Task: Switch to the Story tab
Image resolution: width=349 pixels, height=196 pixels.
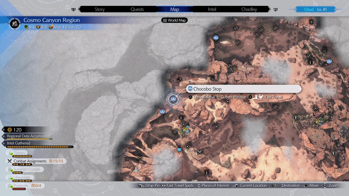Action: 99,9
